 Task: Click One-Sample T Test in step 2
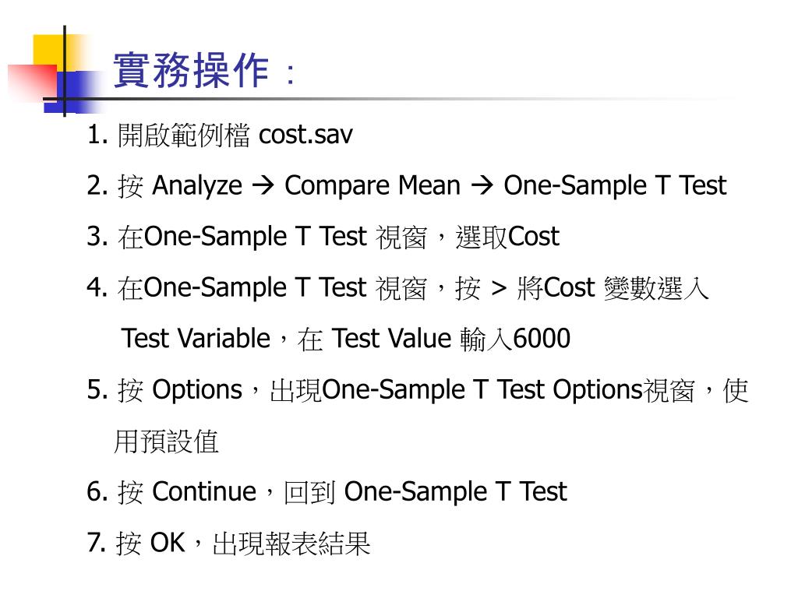615,185
